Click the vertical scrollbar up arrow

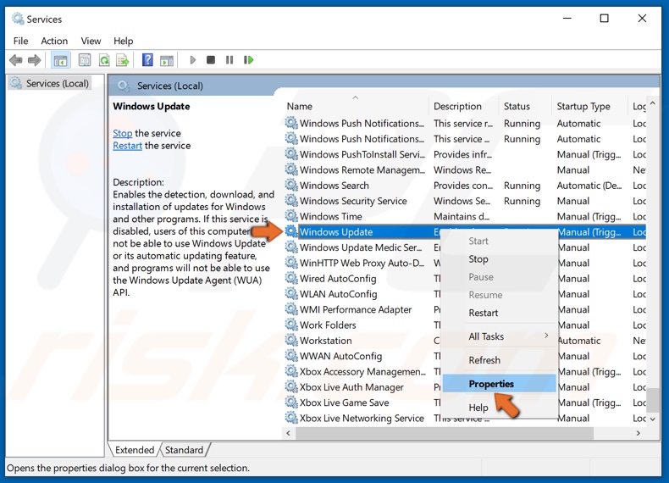pos(652,103)
